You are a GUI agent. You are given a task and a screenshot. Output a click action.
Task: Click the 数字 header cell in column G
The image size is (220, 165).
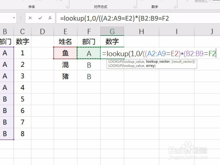(x=112, y=41)
